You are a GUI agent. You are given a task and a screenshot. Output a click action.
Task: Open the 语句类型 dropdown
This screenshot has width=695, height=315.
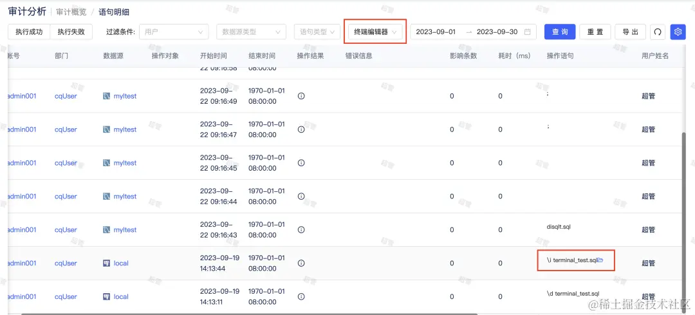(x=317, y=32)
